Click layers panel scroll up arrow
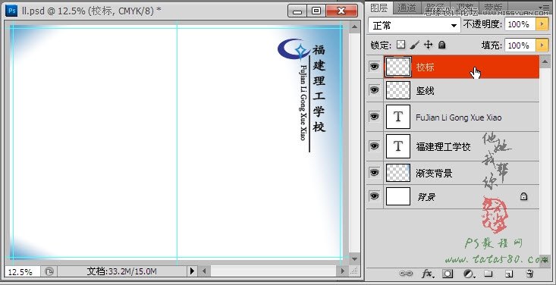Viewport: 556px width, 285px height. pyautogui.click(x=545, y=61)
